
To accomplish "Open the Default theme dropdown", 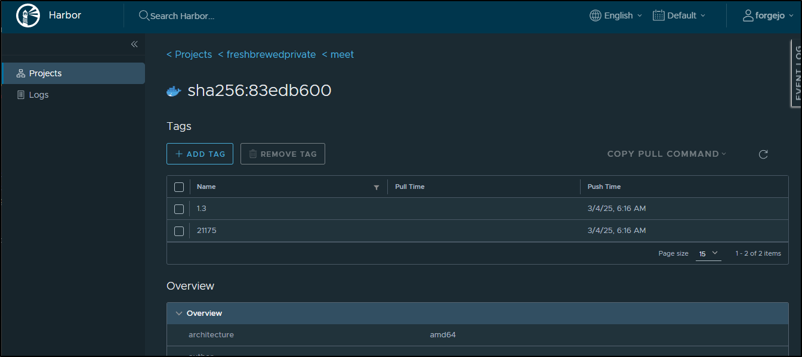I will [679, 15].
